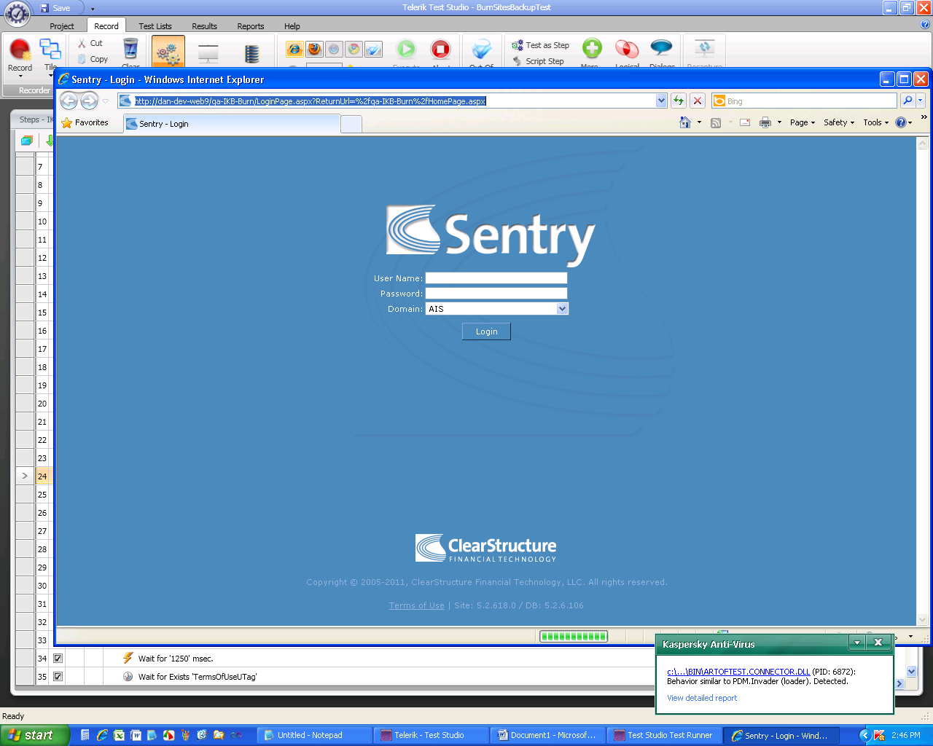The height and width of the screenshot is (746, 933).
Task: Click the IE Refresh button
Action: click(x=679, y=101)
